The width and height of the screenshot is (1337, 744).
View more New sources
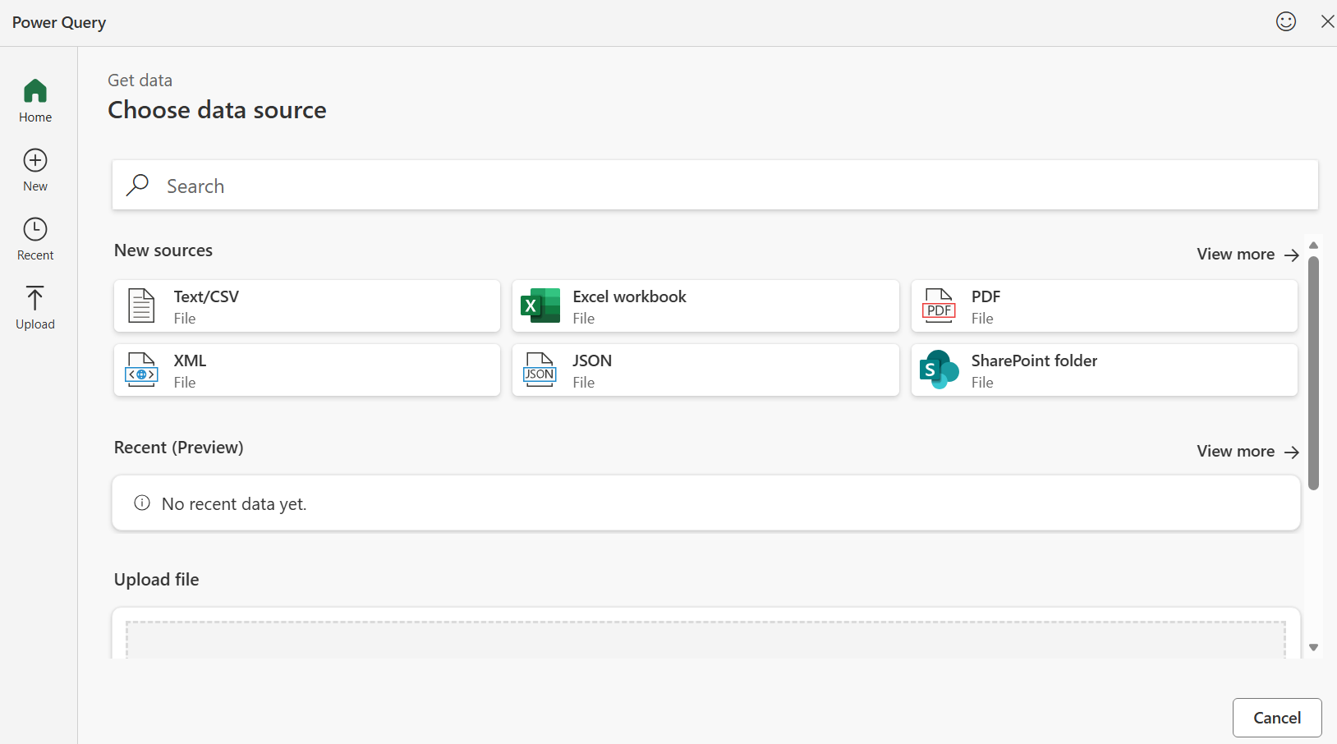[x=1247, y=255]
